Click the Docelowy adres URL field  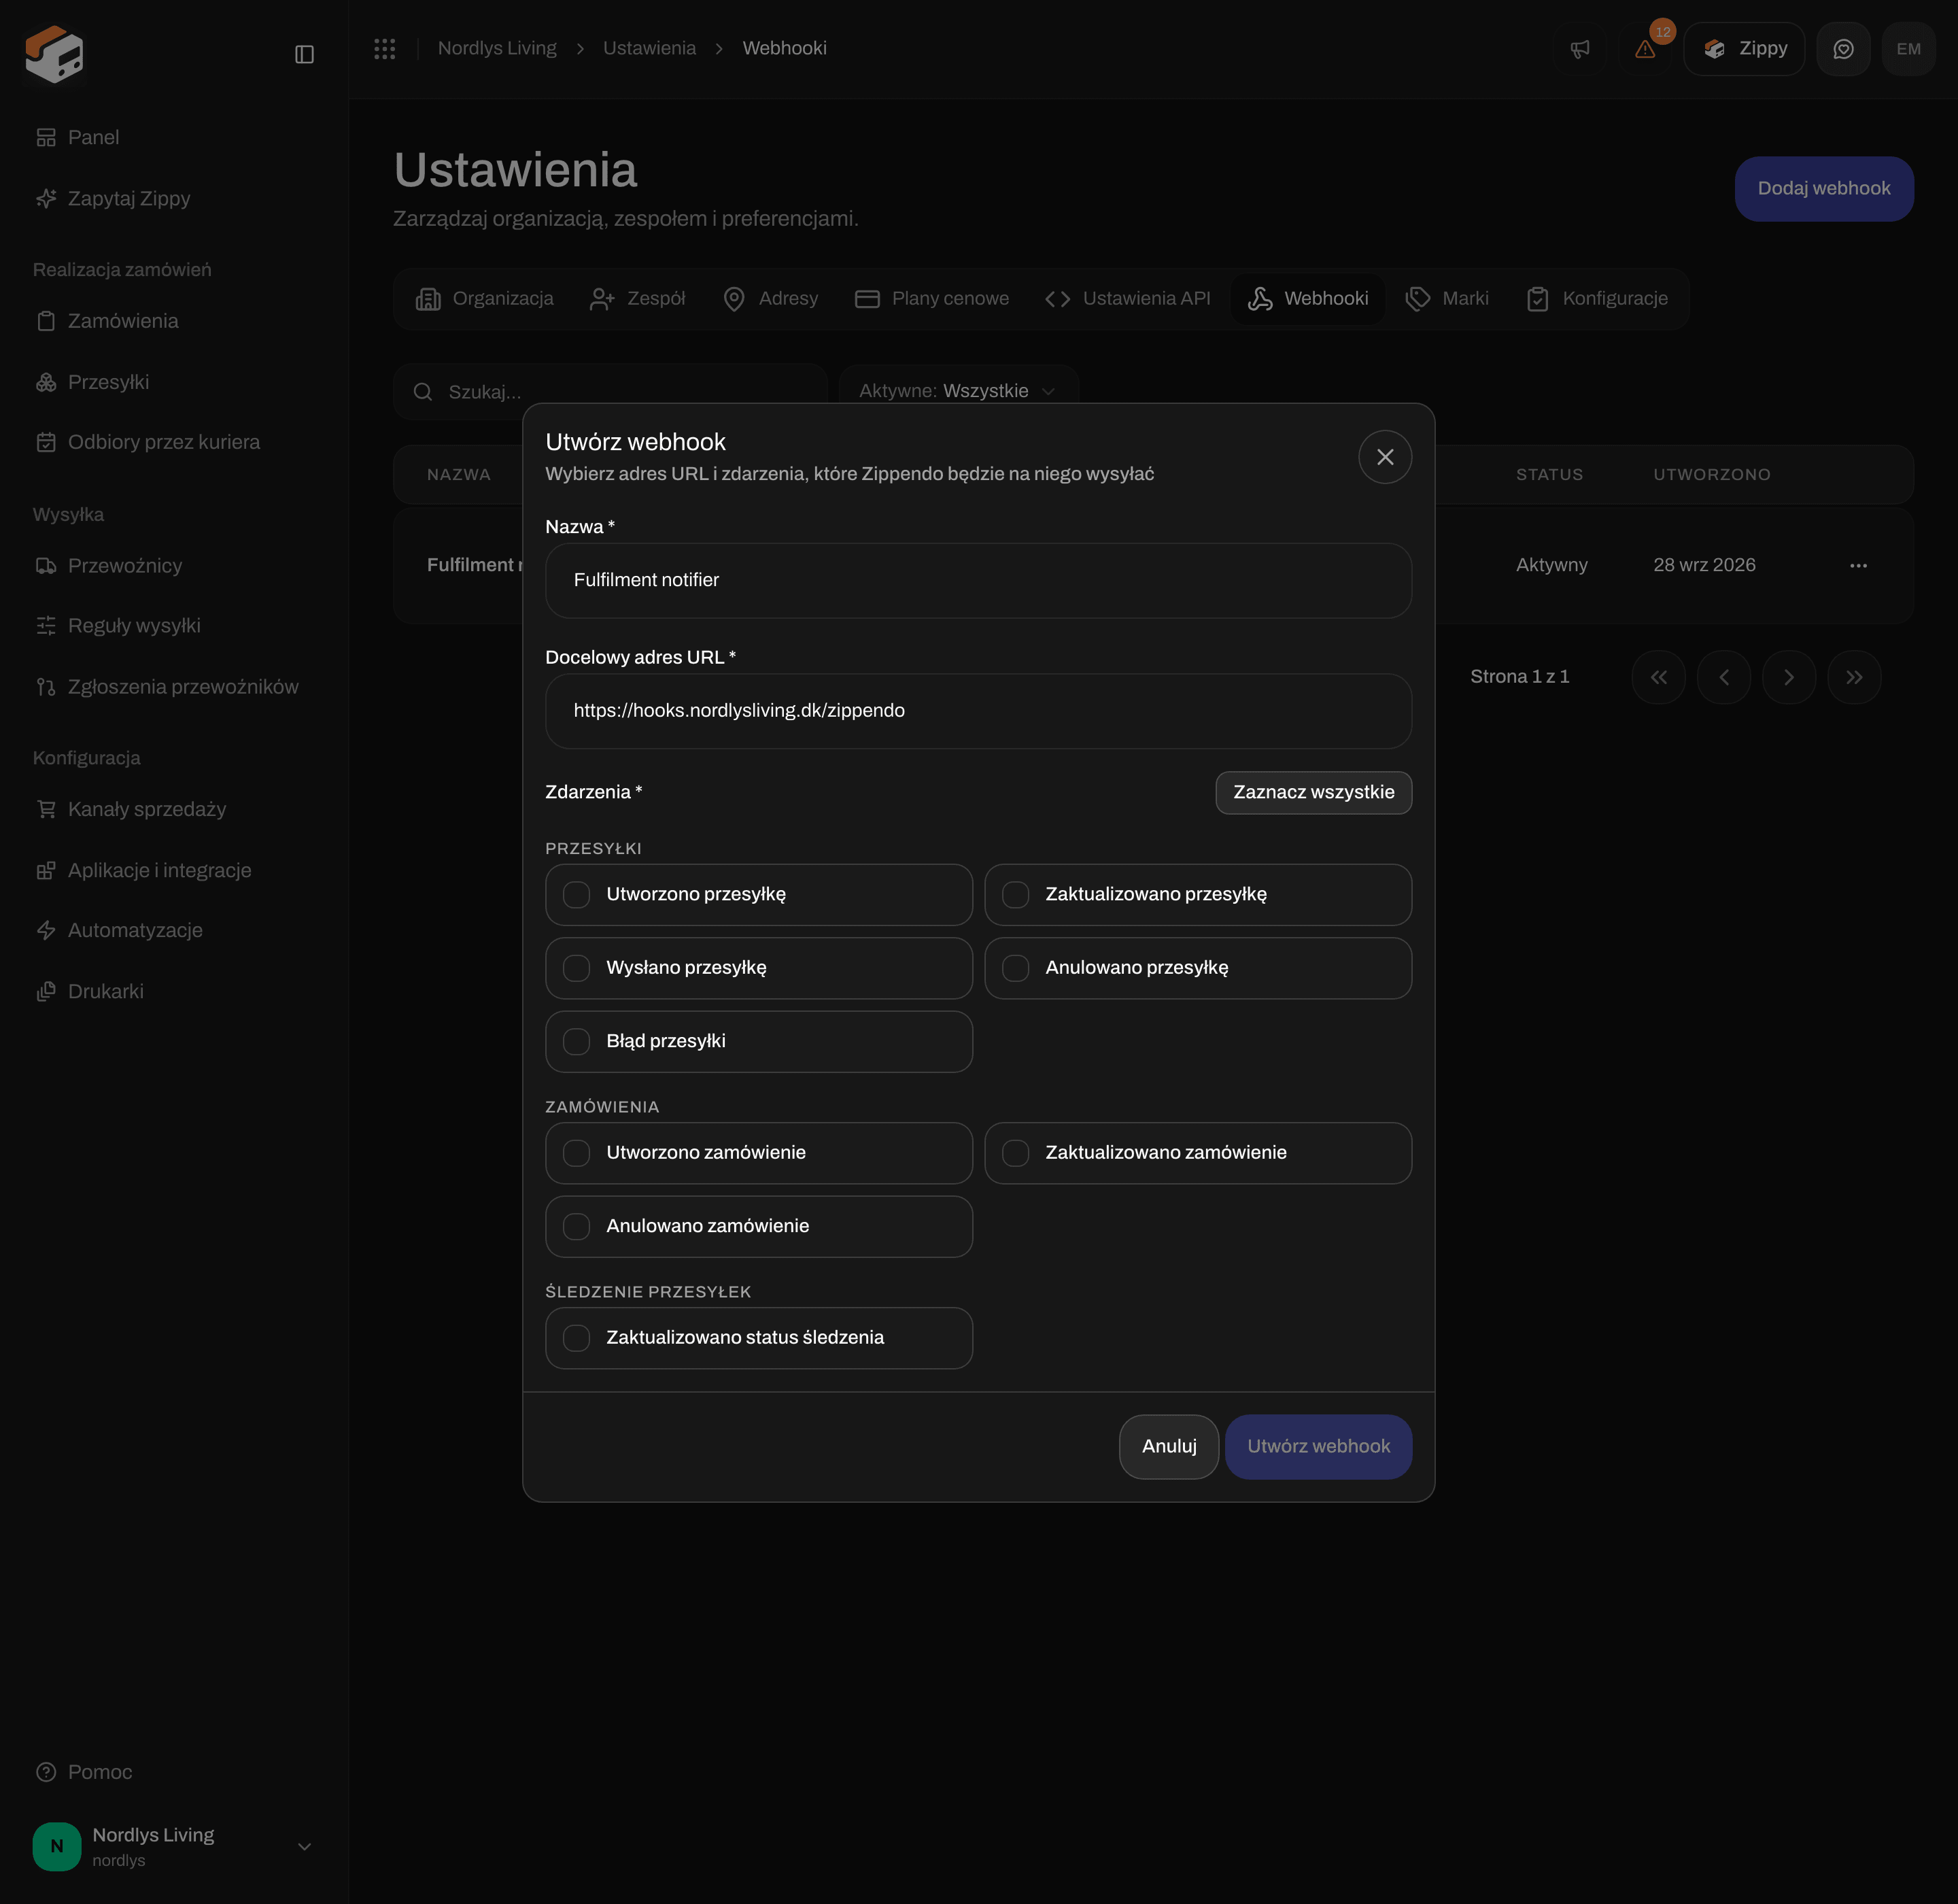[x=979, y=711]
